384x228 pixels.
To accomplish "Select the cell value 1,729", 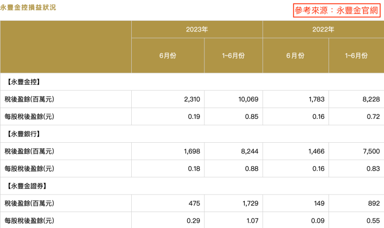I will click(x=251, y=203).
